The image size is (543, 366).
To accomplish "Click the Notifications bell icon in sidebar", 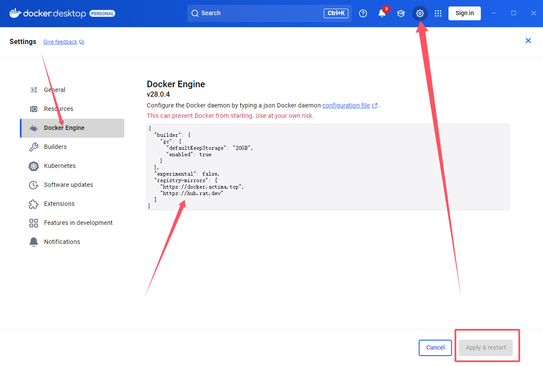I will [34, 242].
